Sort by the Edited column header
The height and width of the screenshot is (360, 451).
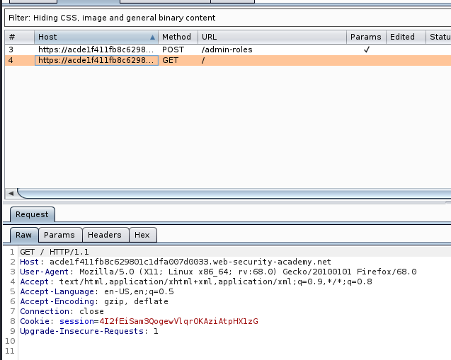406,37
